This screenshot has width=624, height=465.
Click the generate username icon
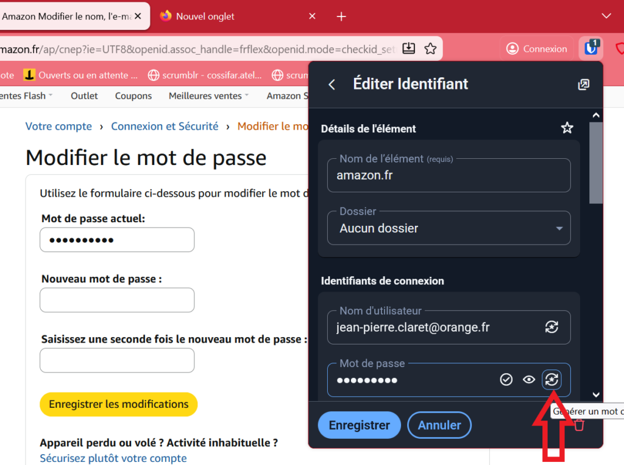click(x=551, y=327)
